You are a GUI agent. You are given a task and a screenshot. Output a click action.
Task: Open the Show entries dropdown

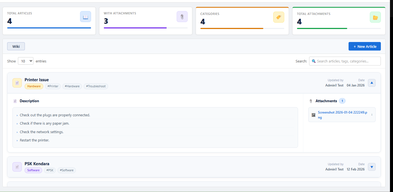(x=26, y=61)
